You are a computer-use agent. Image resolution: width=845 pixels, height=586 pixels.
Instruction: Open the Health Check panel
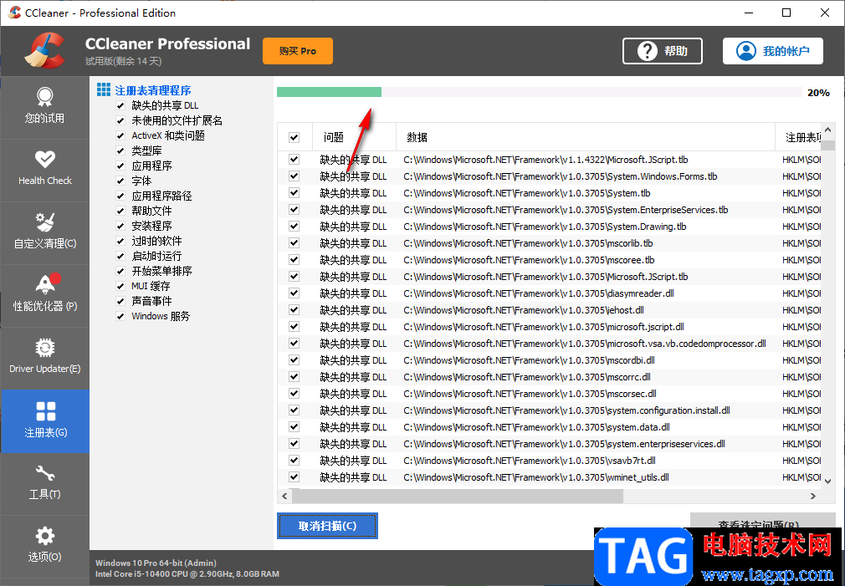(44, 170)
